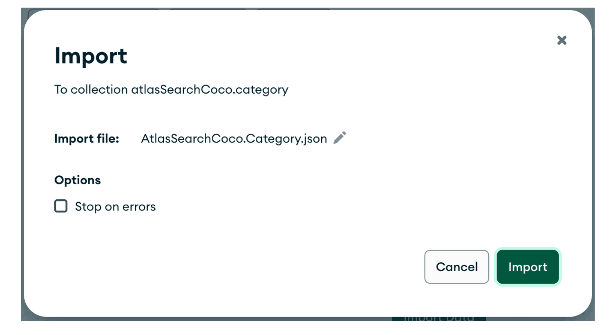Dismiss the modal using the top-right X icon
This screenshot has width=613, height=335.
(x=562, y=40)
